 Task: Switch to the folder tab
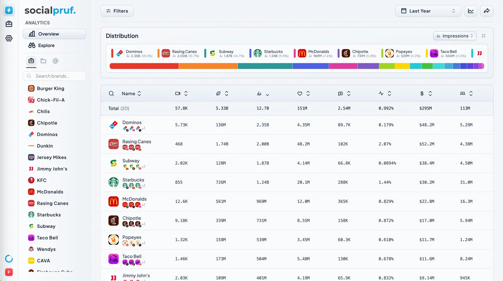[x=43, y=61]
